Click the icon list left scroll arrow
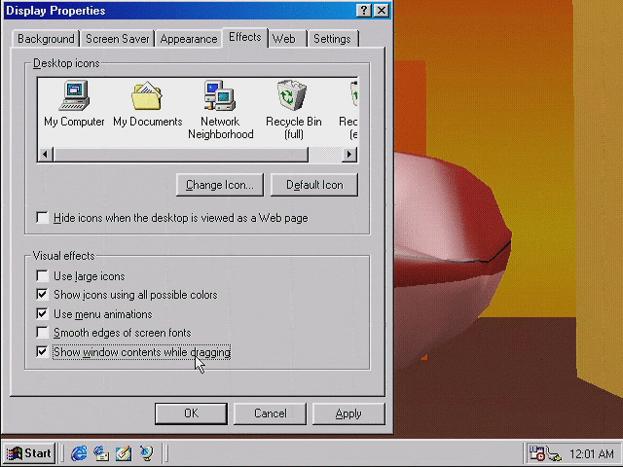The width and height of the screenshot is (623, 467). click(x=46, y=154)
